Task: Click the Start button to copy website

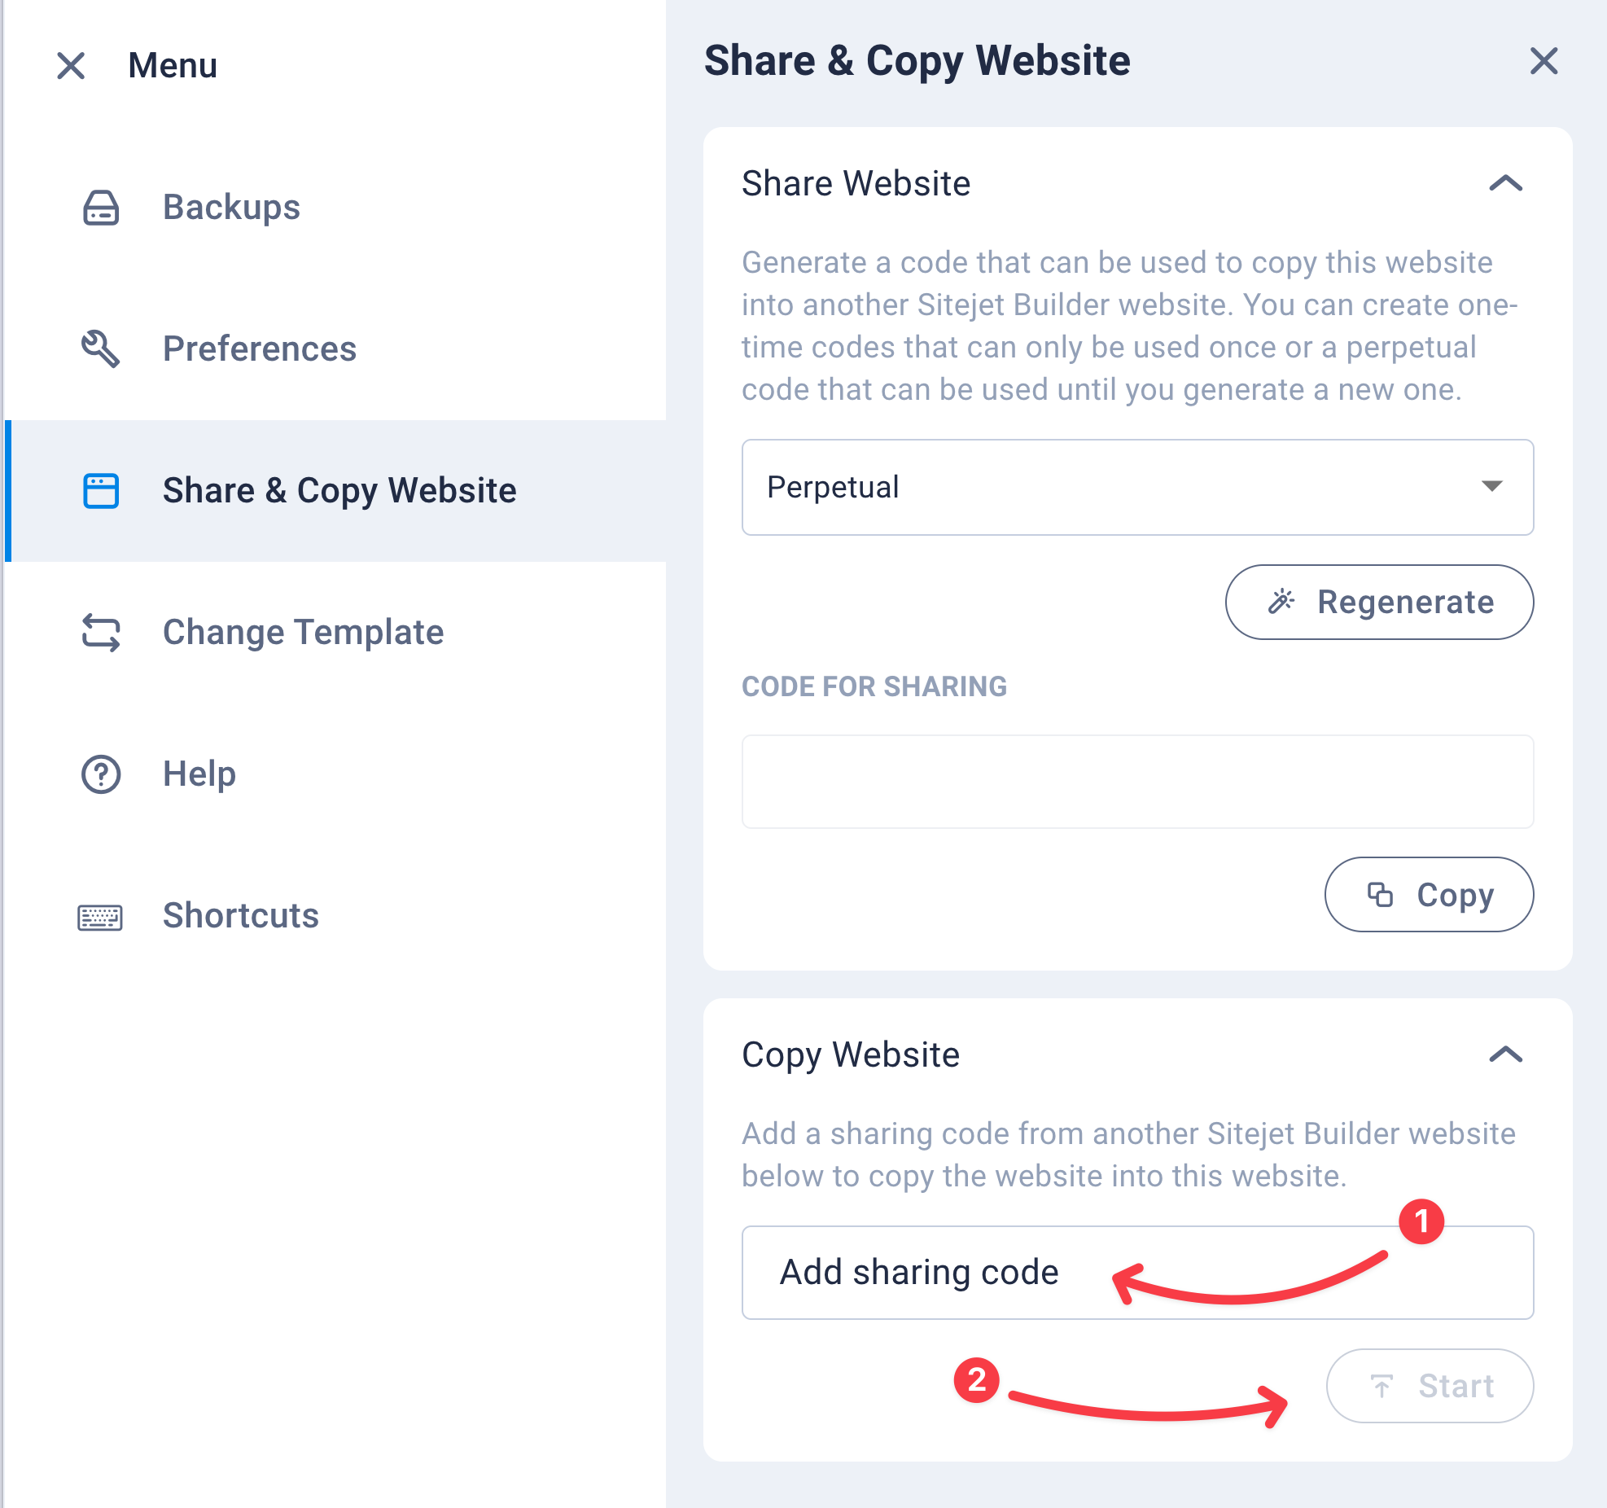Action: [1430, 1387]
